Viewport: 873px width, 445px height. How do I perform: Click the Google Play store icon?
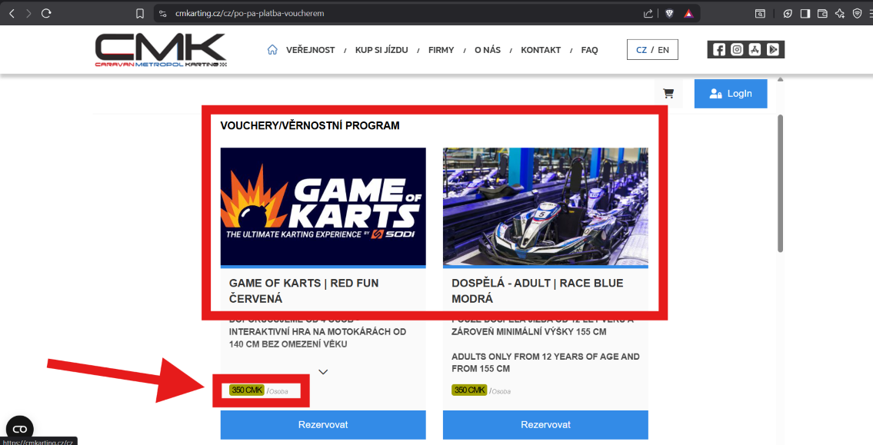tap(773, 50)
